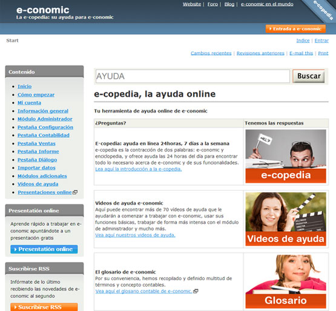Open the Videos de ayuda image banner

pos(286,219)
